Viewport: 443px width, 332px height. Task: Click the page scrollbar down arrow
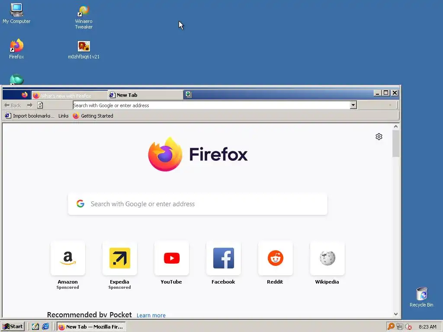pyautogui.click(x=396, y=314)
